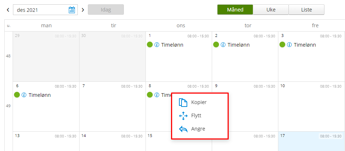Viewport: 345px width, 151px height.
Task: Click the Angre undo arrow icon
Action: pos(183,129)
